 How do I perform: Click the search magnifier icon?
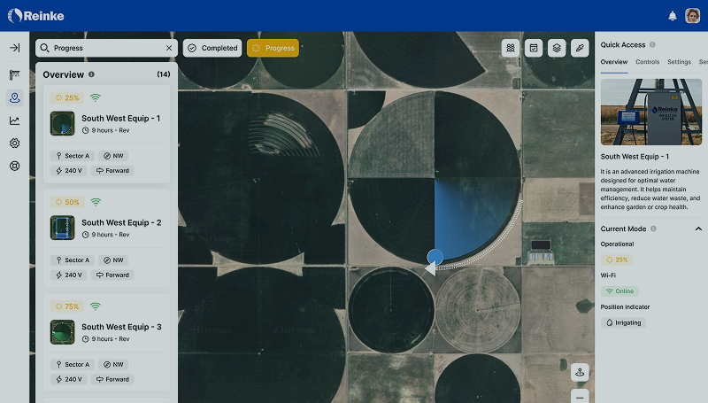pos(44,48)
